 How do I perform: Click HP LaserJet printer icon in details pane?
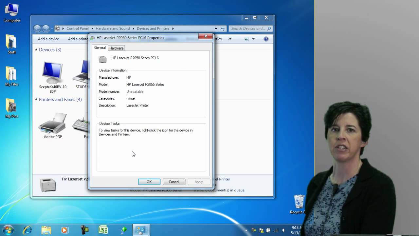point(48,185)
